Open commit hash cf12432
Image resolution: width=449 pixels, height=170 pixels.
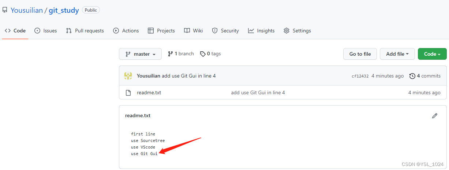(360, 76)
